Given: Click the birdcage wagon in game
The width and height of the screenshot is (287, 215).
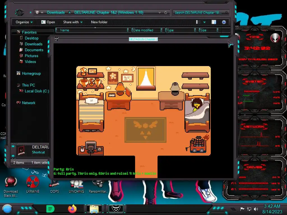Looking at the screenshot, I should tap(198, 144).
